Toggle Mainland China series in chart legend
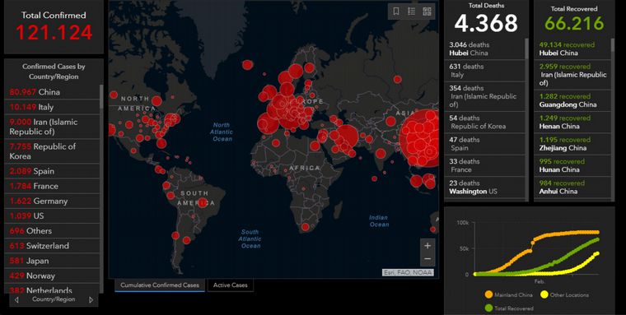Image resolution: width=626 pixels, height=315 pixels. tap(509, 295)
